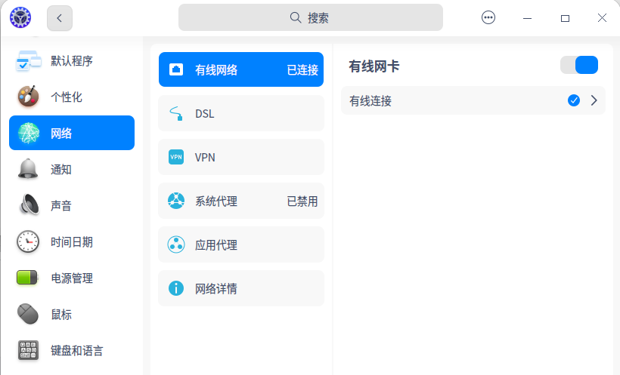Click the 已连接 status text
Viewport: 620px width, 375px height.
pyautogui.click(x=302, y=70)
